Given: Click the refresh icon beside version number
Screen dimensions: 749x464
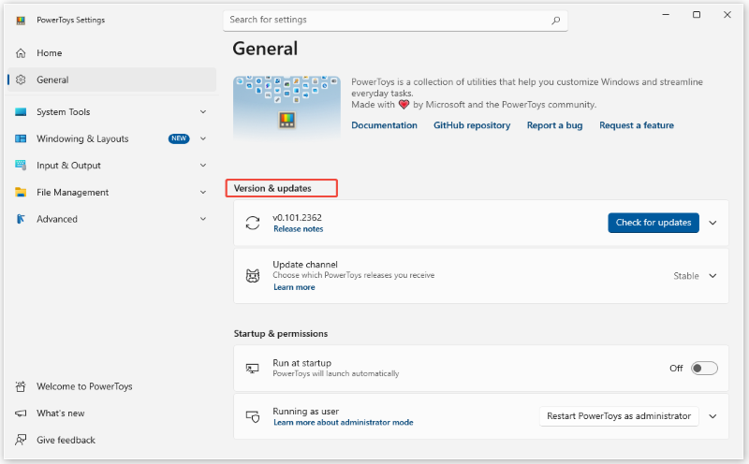Looking at the screenshot, I should [x=253, y=223].
